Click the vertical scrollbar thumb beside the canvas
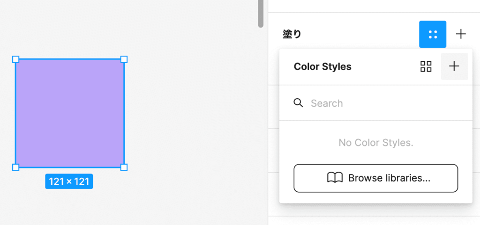This screenshot has width=480, height=225. coord(261,13)
